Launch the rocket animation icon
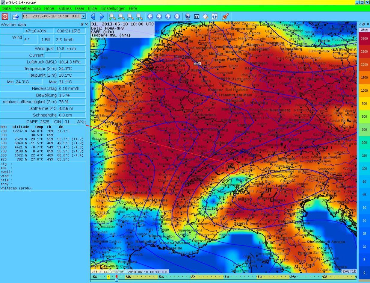The height and width of the screenshot is (283, 370). tap(225, 16)
